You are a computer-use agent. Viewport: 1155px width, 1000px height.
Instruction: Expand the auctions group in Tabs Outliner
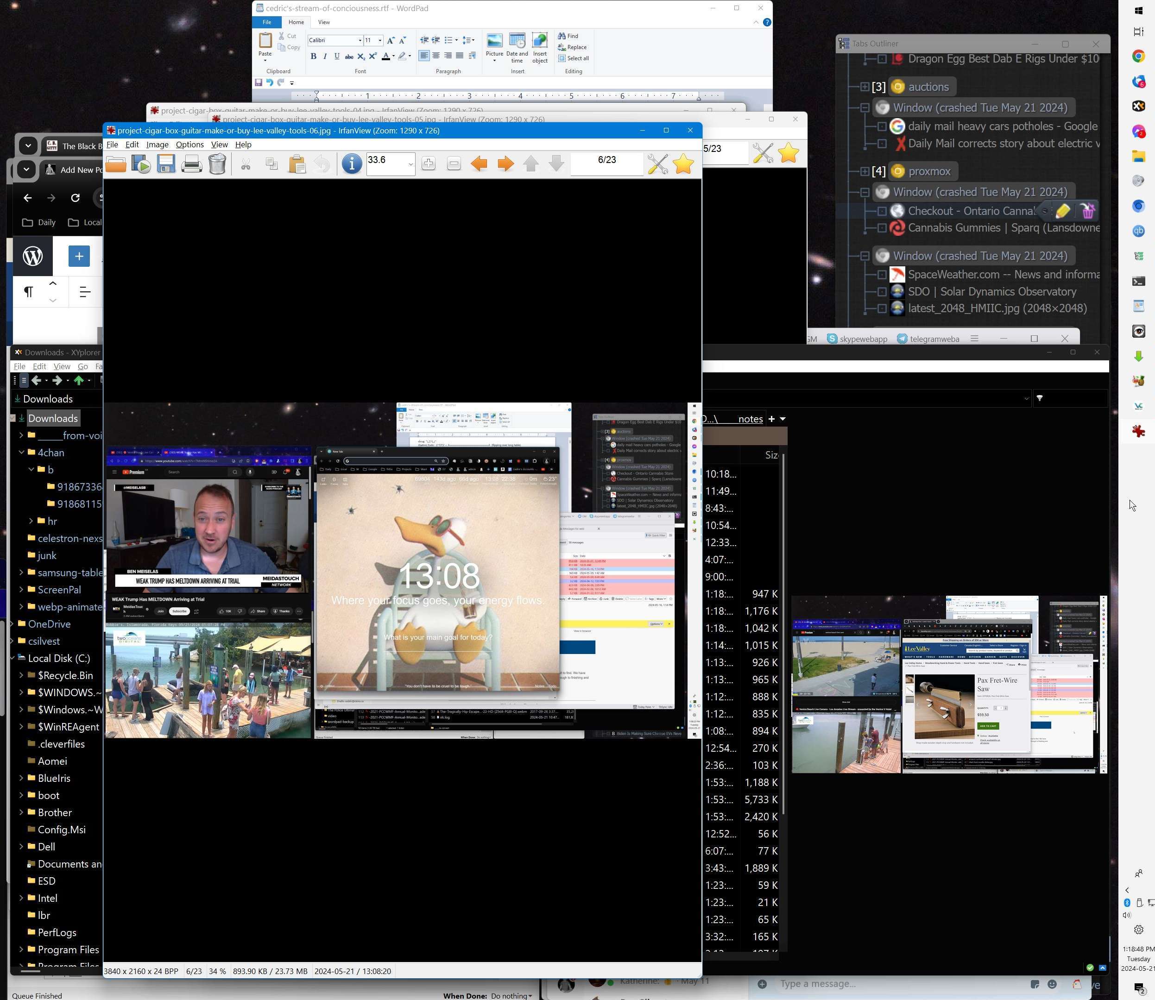865,87
